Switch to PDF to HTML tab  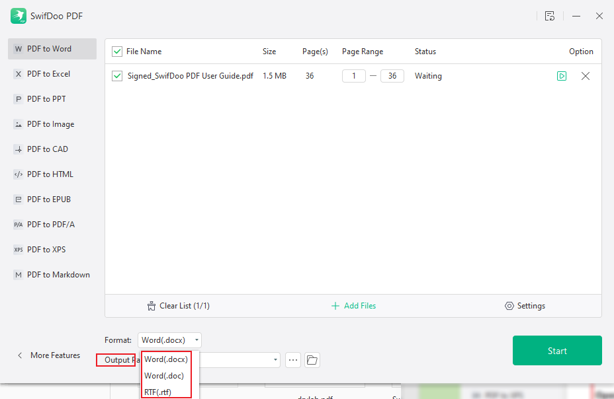52,174
